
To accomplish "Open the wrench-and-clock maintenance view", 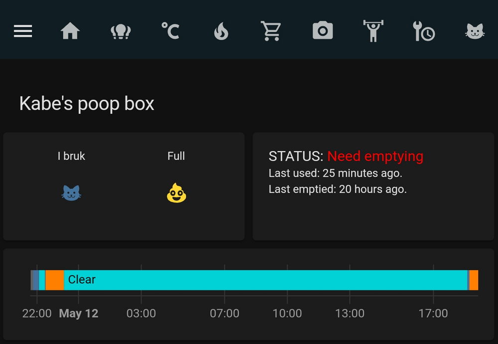I will coord(424,31).
